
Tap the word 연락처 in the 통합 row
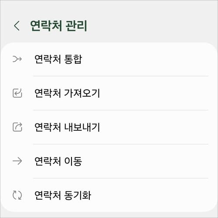48,59
